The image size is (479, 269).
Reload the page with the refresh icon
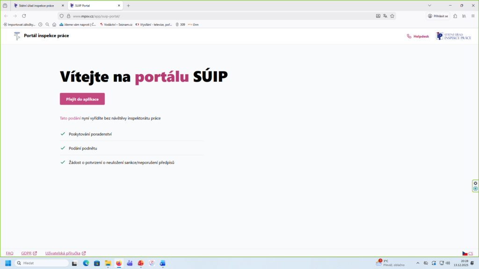24,16
